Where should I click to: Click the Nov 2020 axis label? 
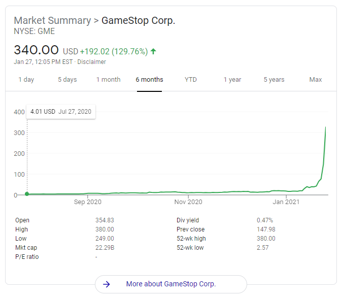click(188, 202)
